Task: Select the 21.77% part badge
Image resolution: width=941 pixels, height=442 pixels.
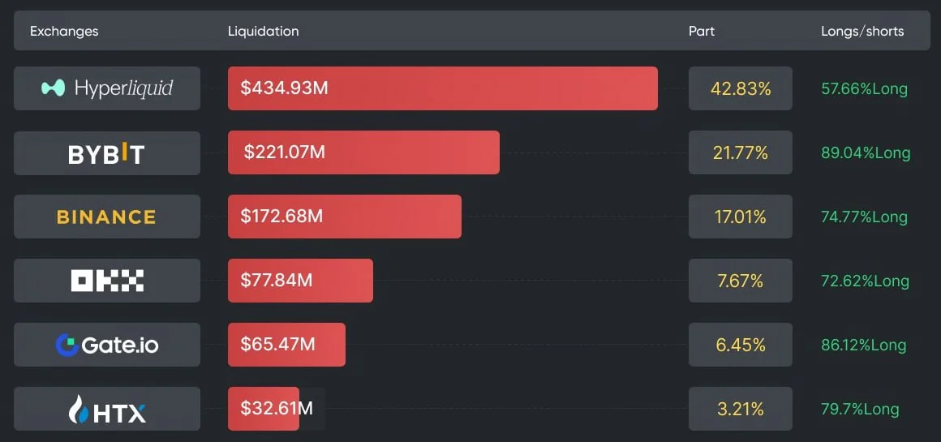Action: [740, 152]
